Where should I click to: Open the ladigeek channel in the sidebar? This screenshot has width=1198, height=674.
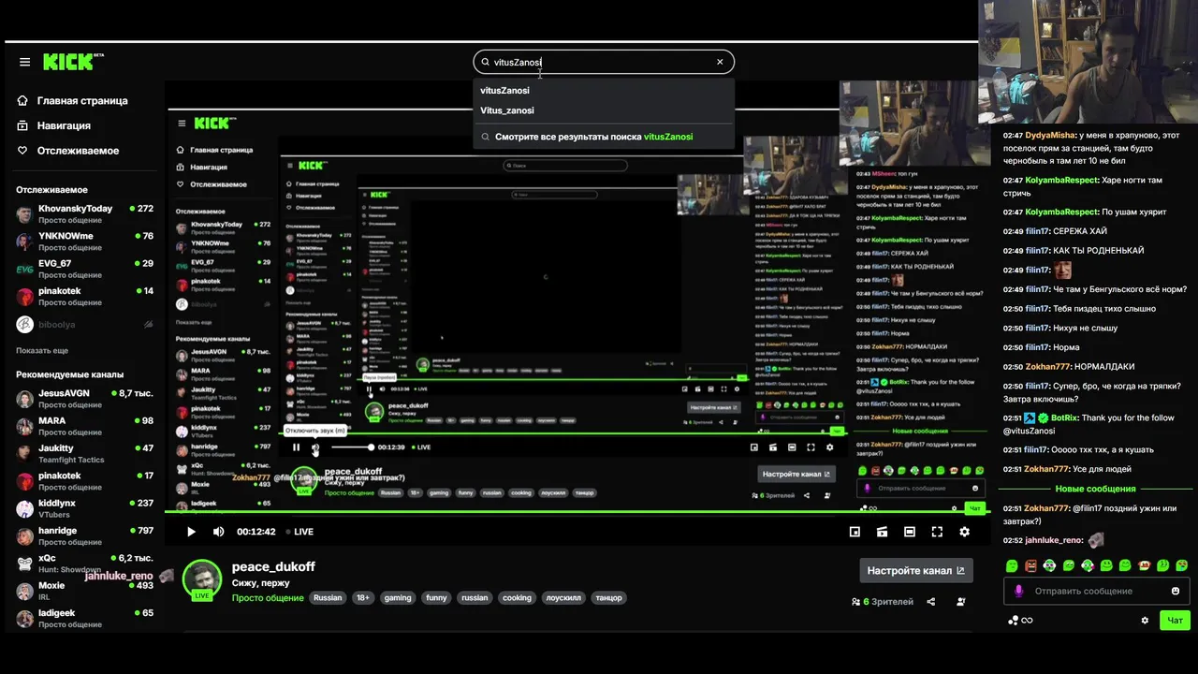click(x=84, y=618)
